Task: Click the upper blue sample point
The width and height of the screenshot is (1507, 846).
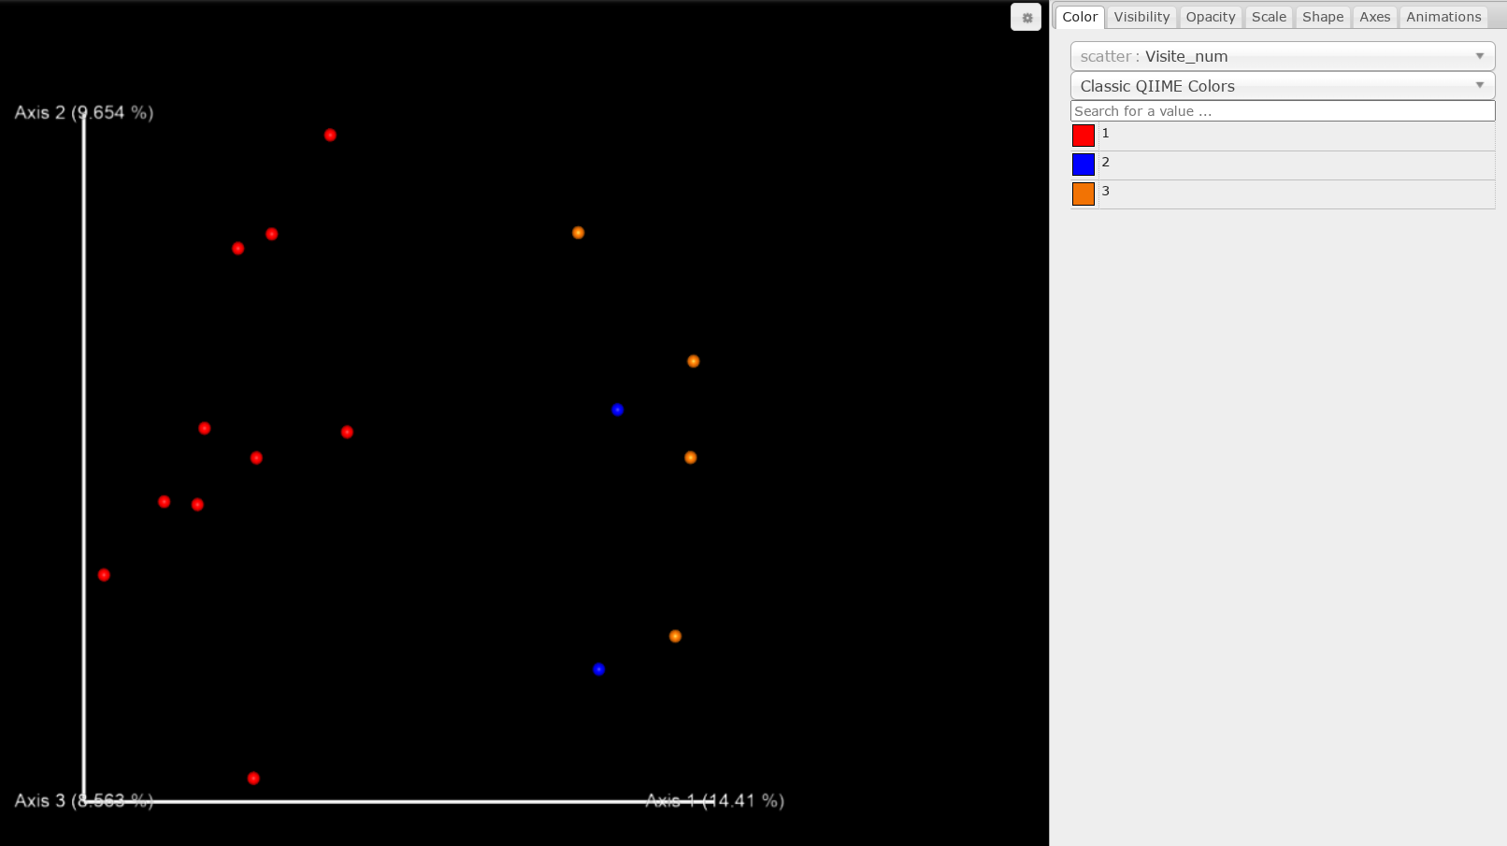Action: 617,409
